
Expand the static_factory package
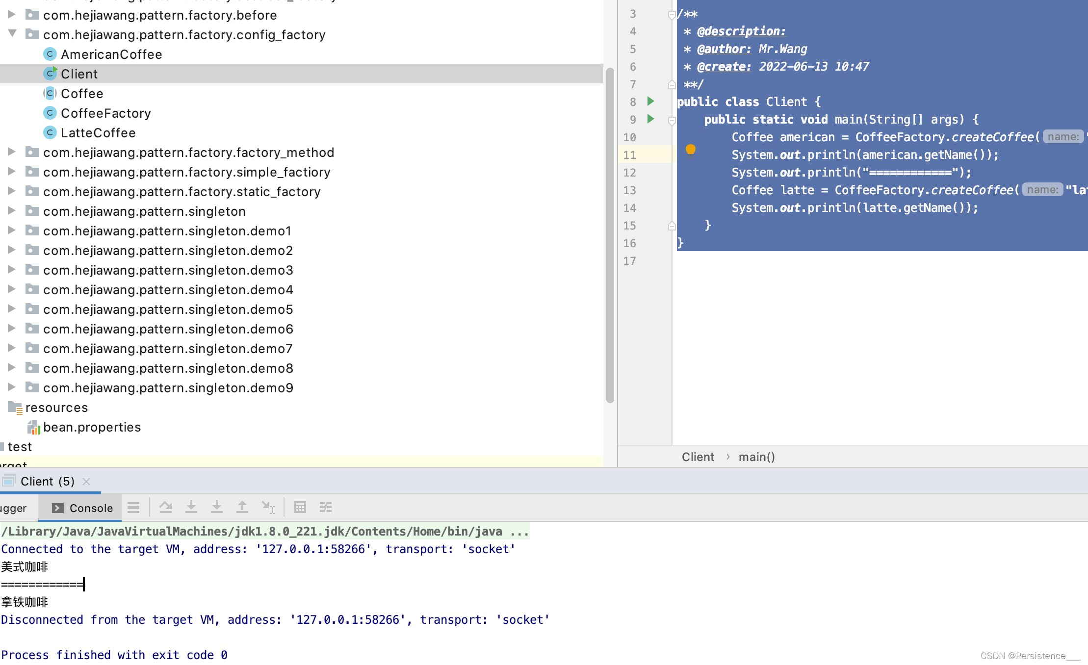point(11,191)
